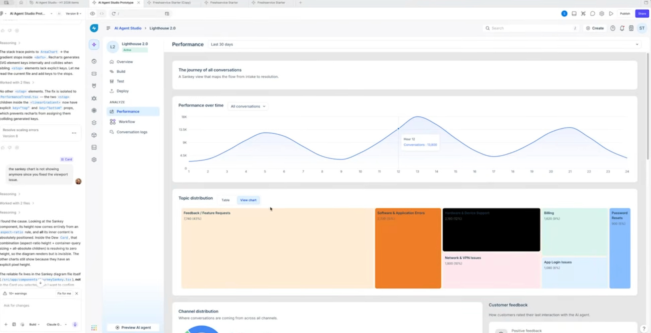Image resolution: width=651 pixels, height=333 pixels.
Task: Dismiss the 10+ warnings banner
Action: tap(77, 293)
